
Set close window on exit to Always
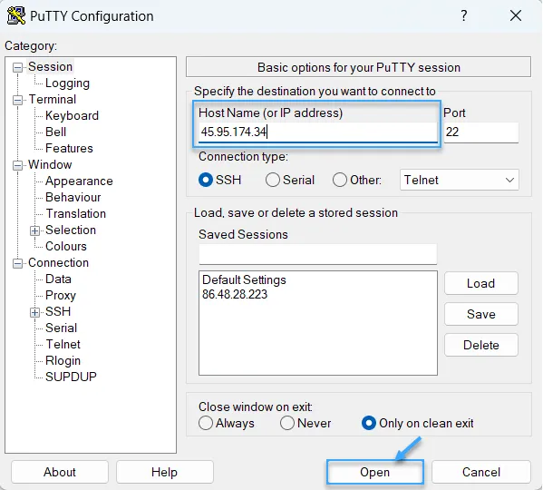click(206, 423)
